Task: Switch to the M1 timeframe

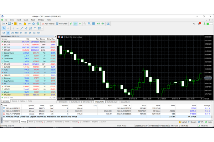Action: 4,33
